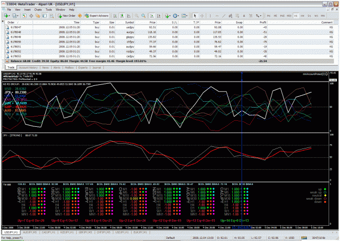This screenshot has width=340, height=241.
Task: Select the trendline drawing tool
Action: [x=224, y=16]
